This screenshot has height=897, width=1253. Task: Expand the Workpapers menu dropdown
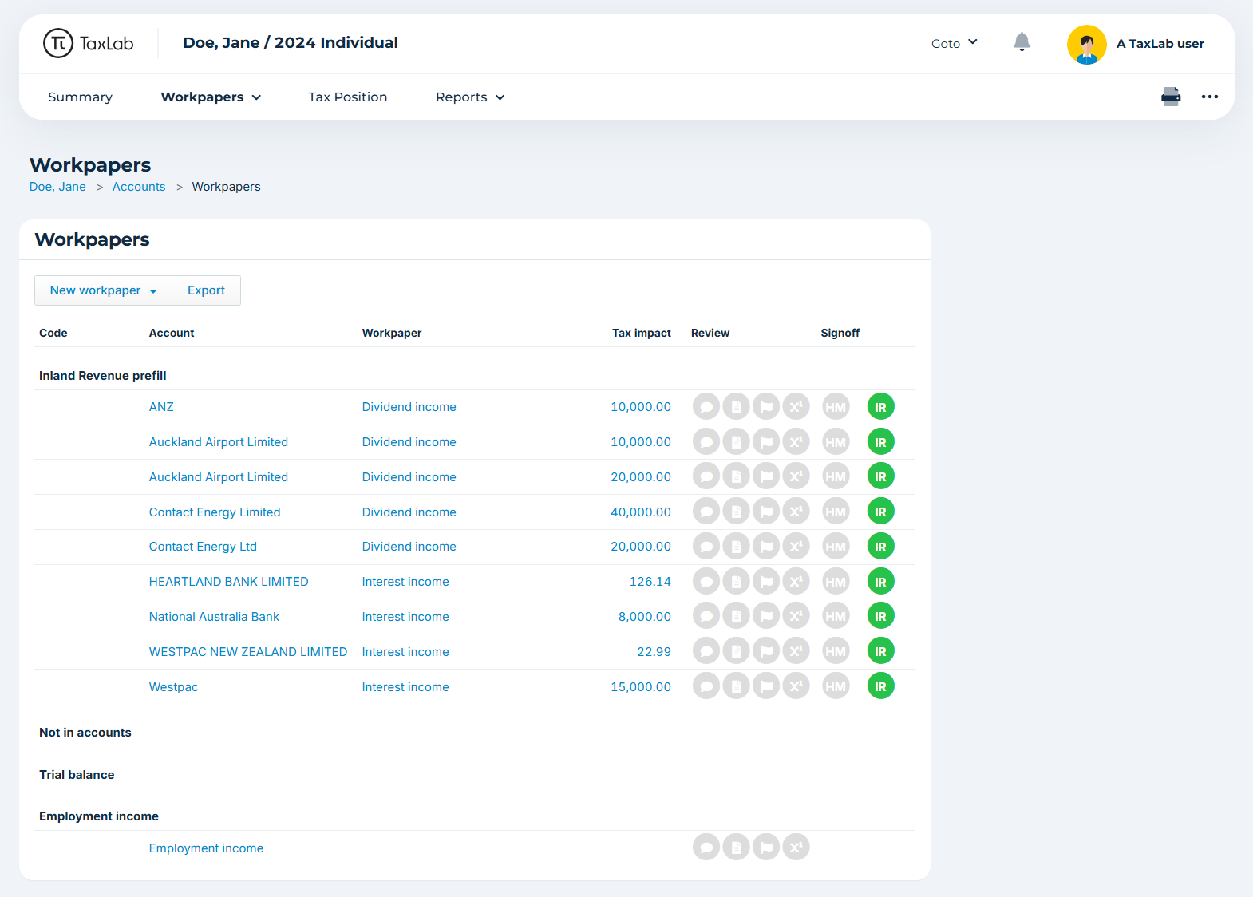211,97
